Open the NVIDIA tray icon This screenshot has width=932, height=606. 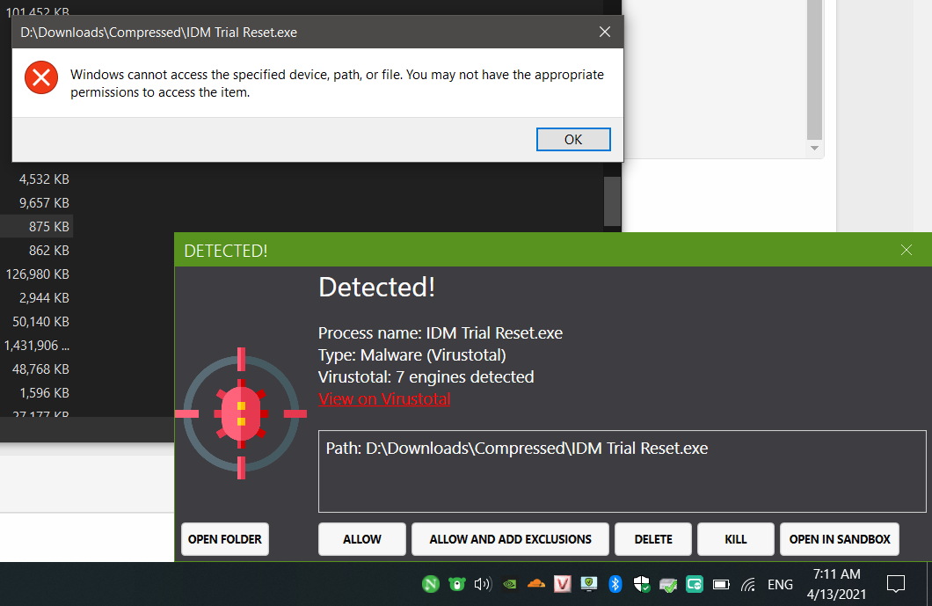pyautogui.click(x=509, y=584)
